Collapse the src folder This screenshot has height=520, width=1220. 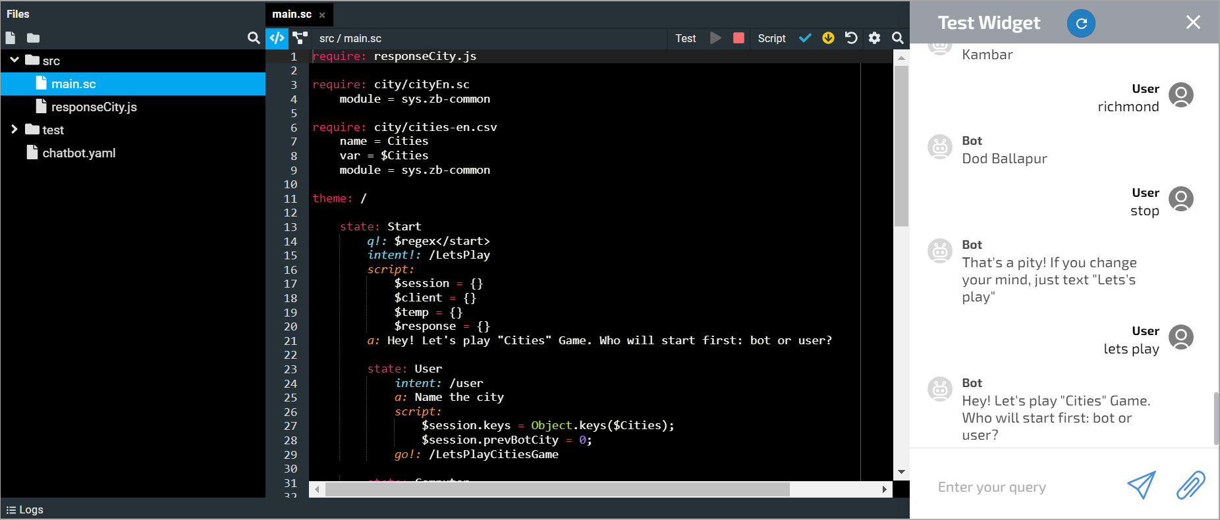click(14, 60)
